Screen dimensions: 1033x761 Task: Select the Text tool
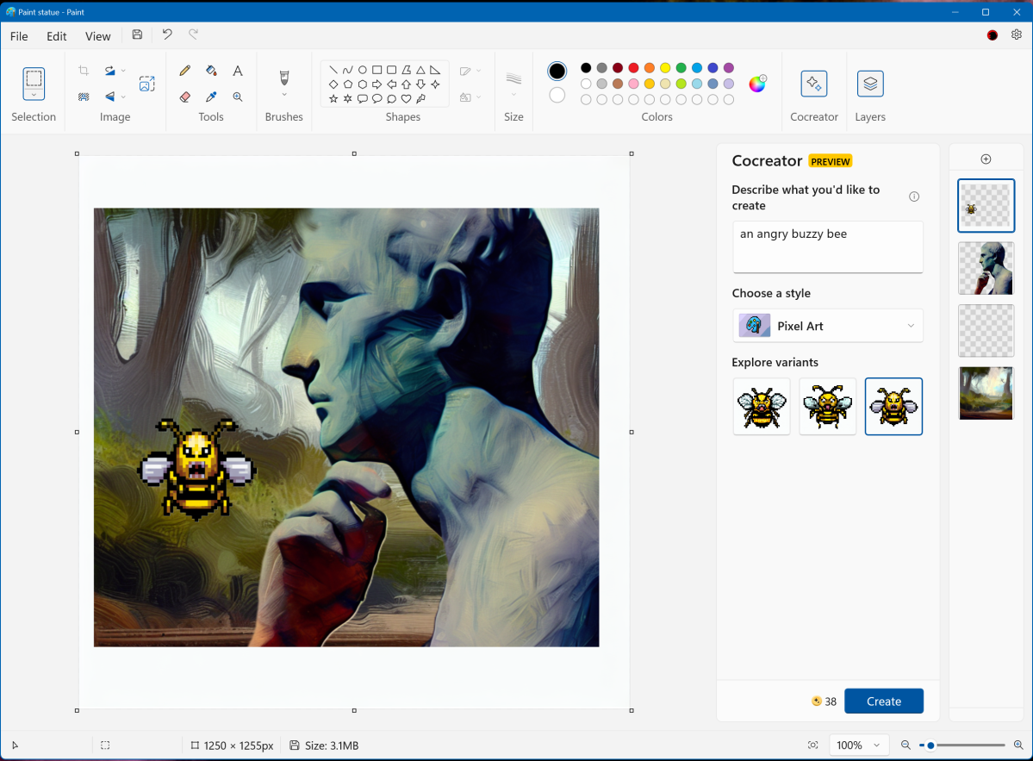[x=238, y=71]
